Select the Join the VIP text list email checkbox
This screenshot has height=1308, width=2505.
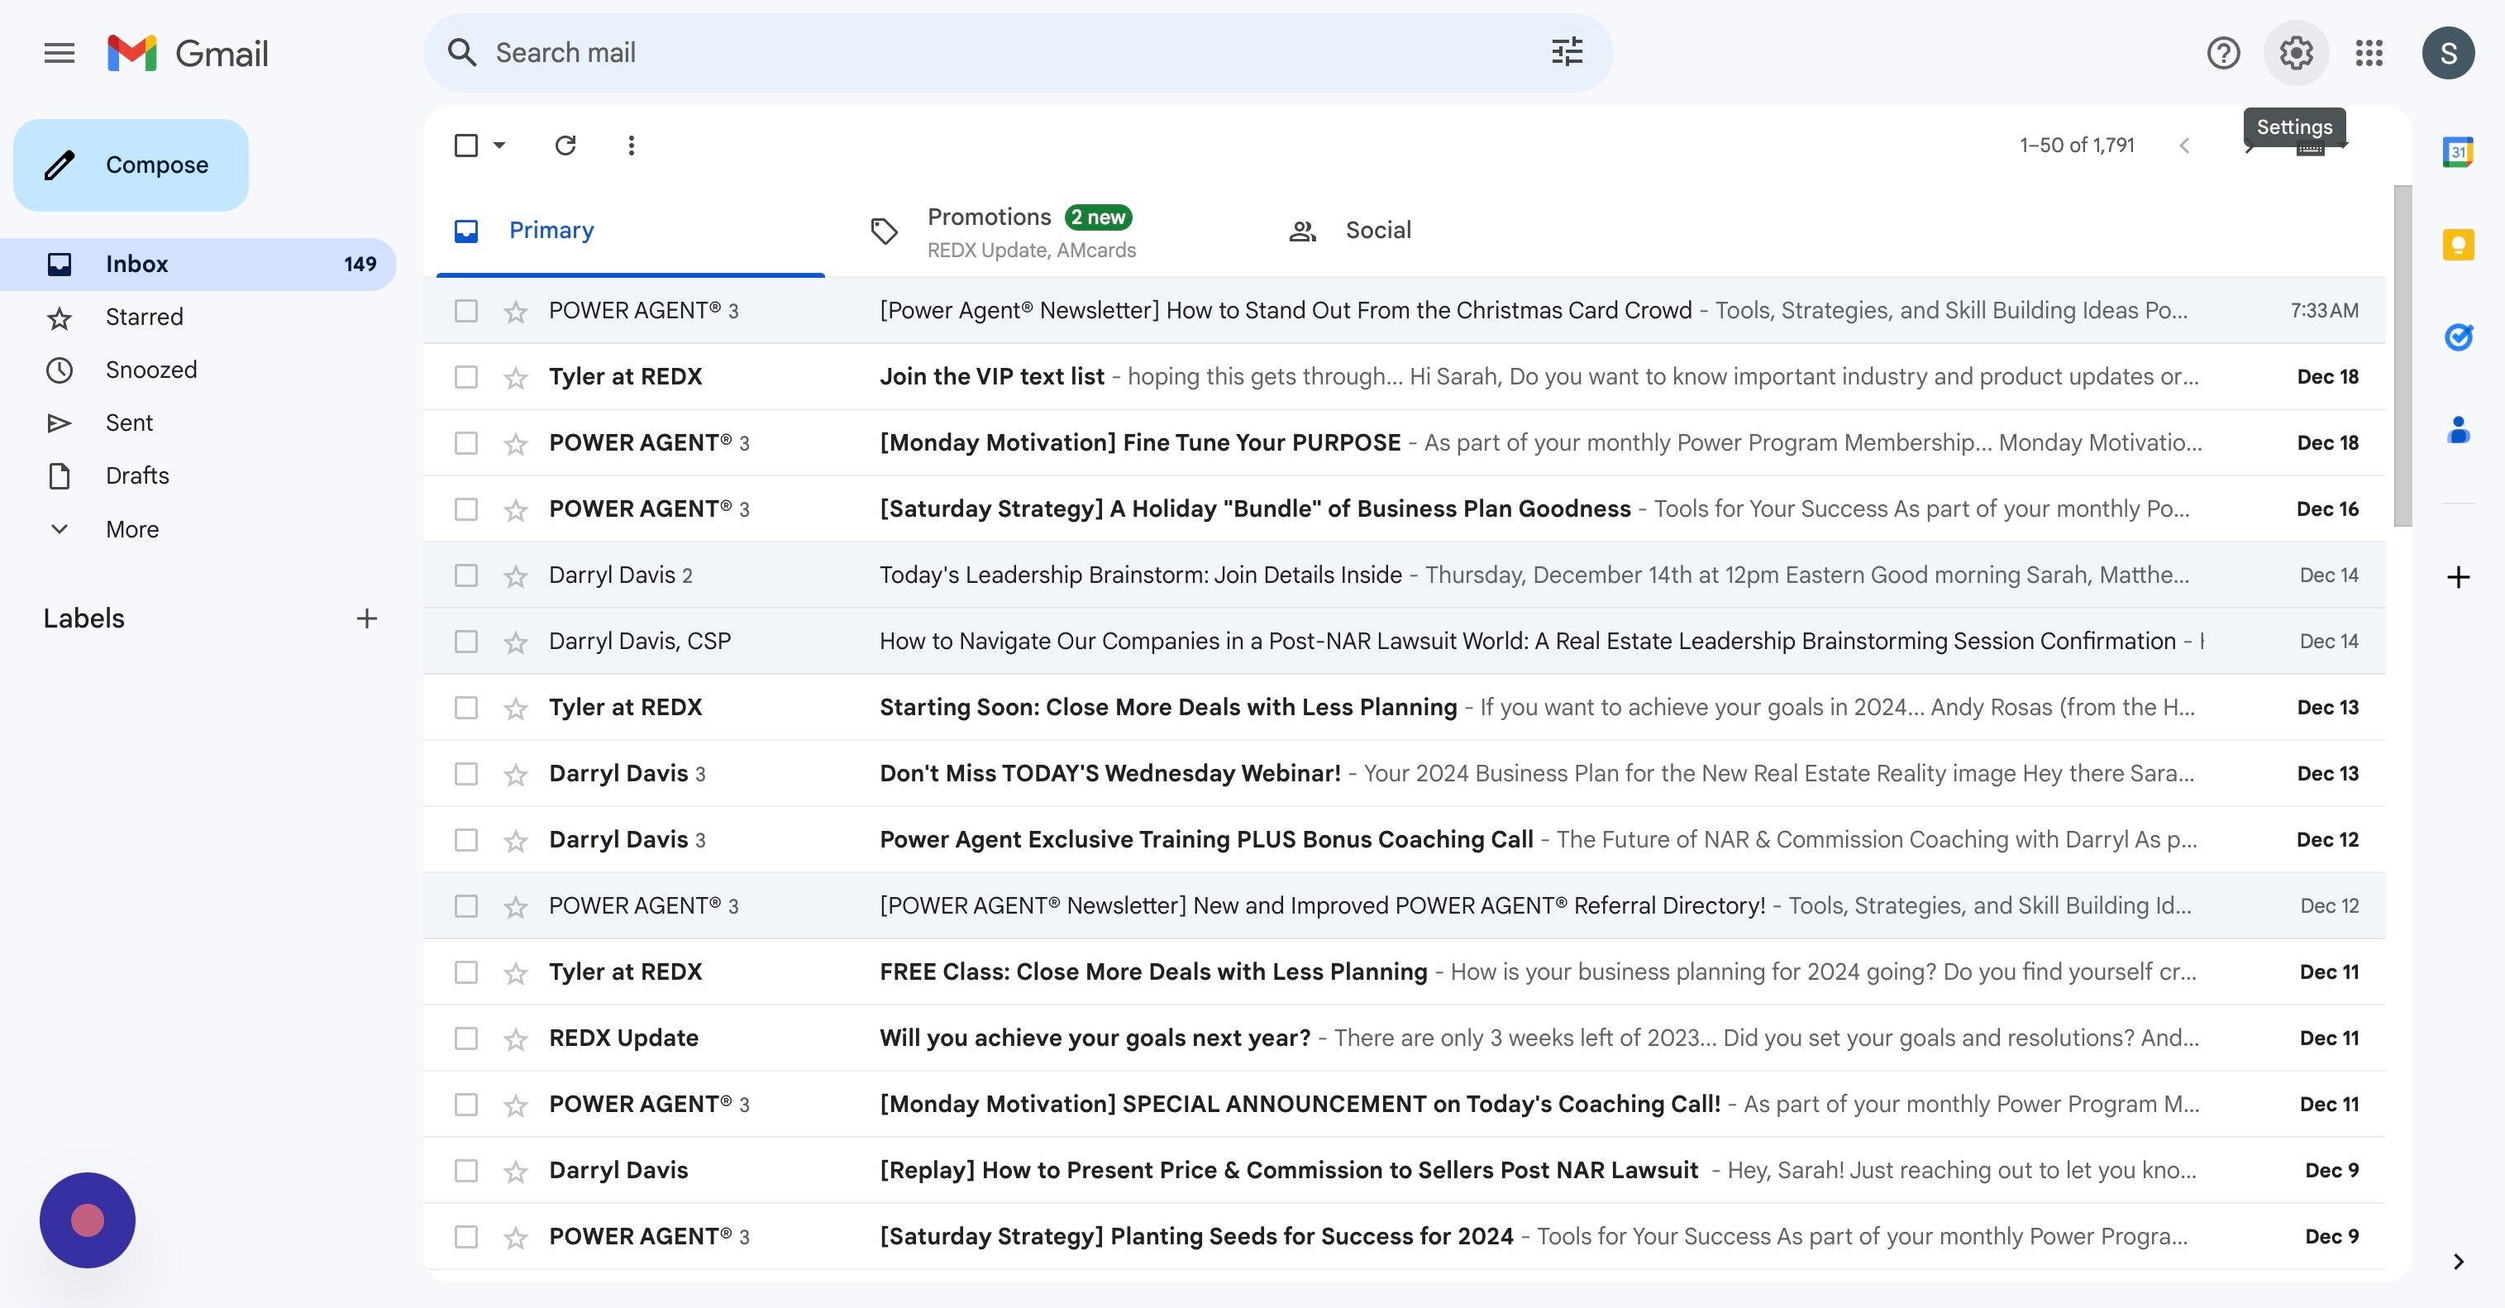465,376
